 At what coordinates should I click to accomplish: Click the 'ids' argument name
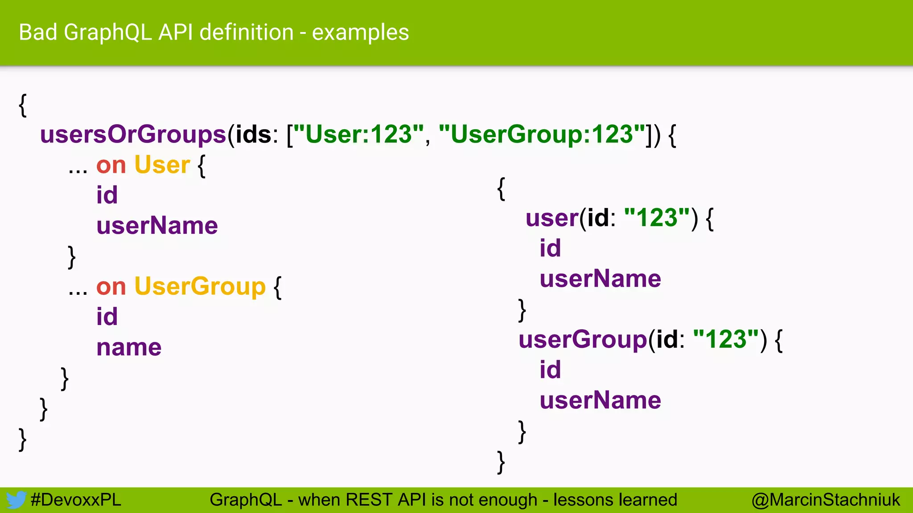(254, 134)
